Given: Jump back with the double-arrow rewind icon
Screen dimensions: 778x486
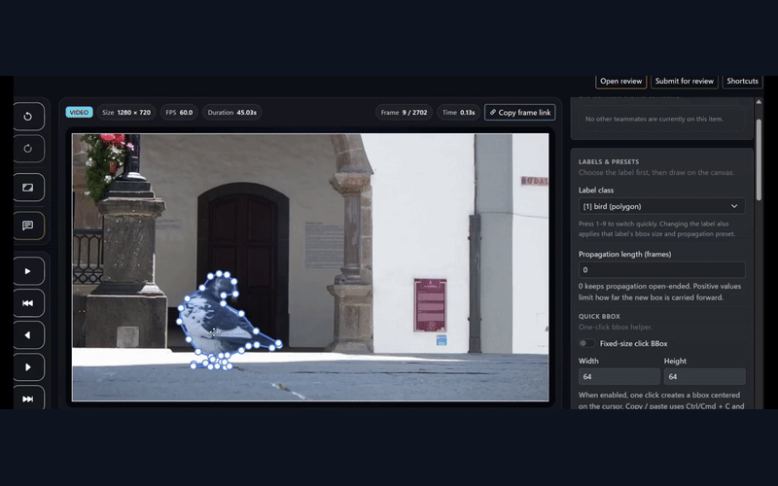Looking at the screenshot, I should (28, 303).
